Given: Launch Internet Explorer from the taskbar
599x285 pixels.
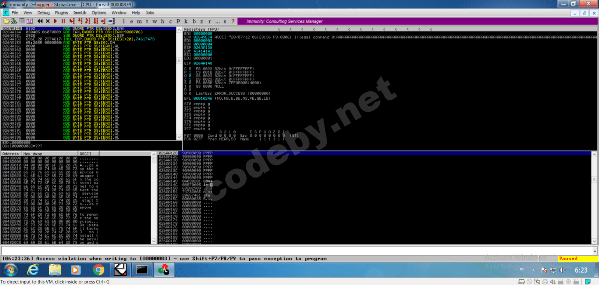Looking at the screenshot, I should [33, 270].
